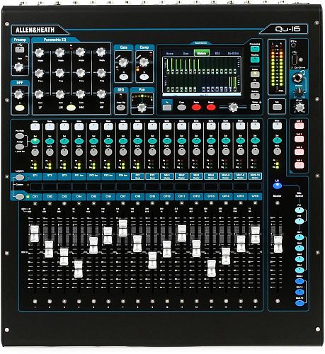Touch the LF band Gain knob
The image size is (325, 354).
click(39, 94)
